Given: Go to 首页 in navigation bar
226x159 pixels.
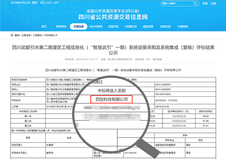Looking at the screenshot, I should [44, 26].
